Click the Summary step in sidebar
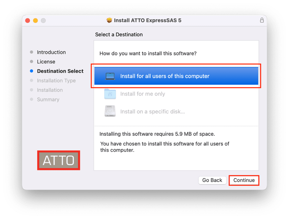This screenshot has height=219, width=289. pos(48,100)
